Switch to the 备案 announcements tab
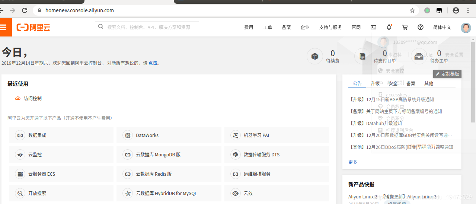 click(411, 83)
